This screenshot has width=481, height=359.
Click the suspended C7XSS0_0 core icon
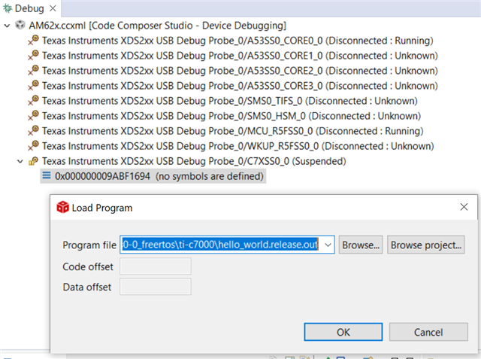[x=33, y=161]
